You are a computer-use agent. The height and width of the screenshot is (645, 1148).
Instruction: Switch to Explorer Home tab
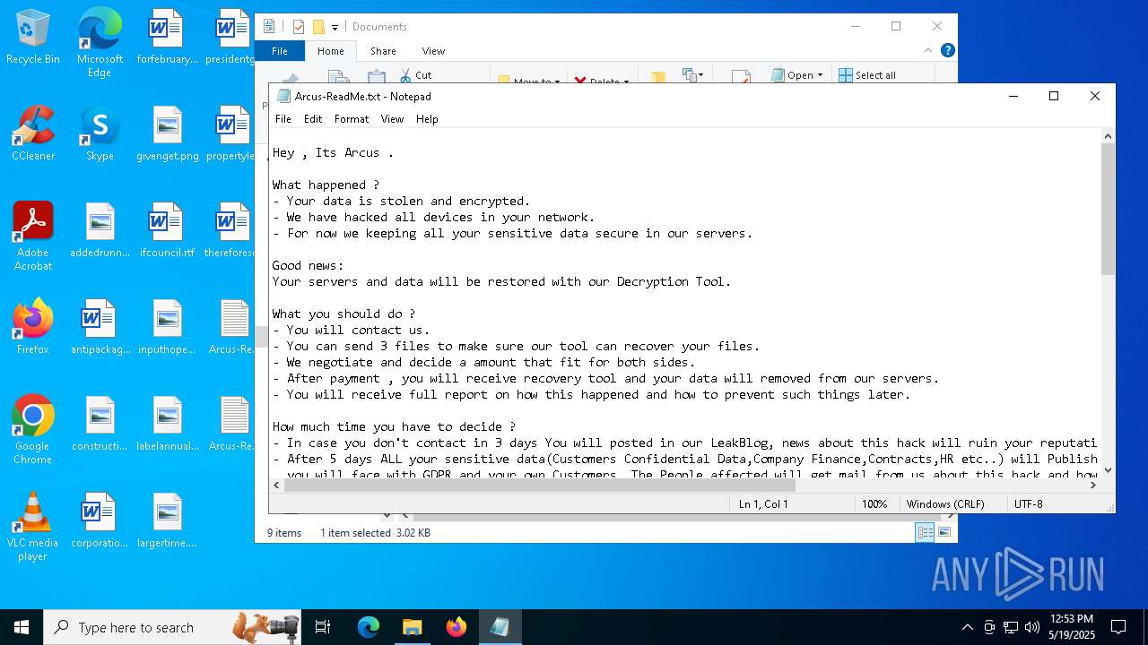331,51
